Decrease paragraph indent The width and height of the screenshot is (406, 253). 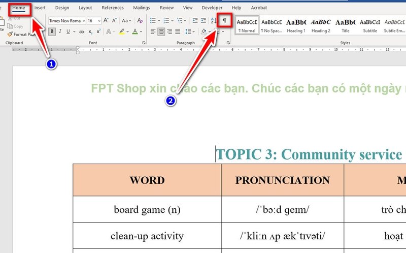tap(195, 20)
